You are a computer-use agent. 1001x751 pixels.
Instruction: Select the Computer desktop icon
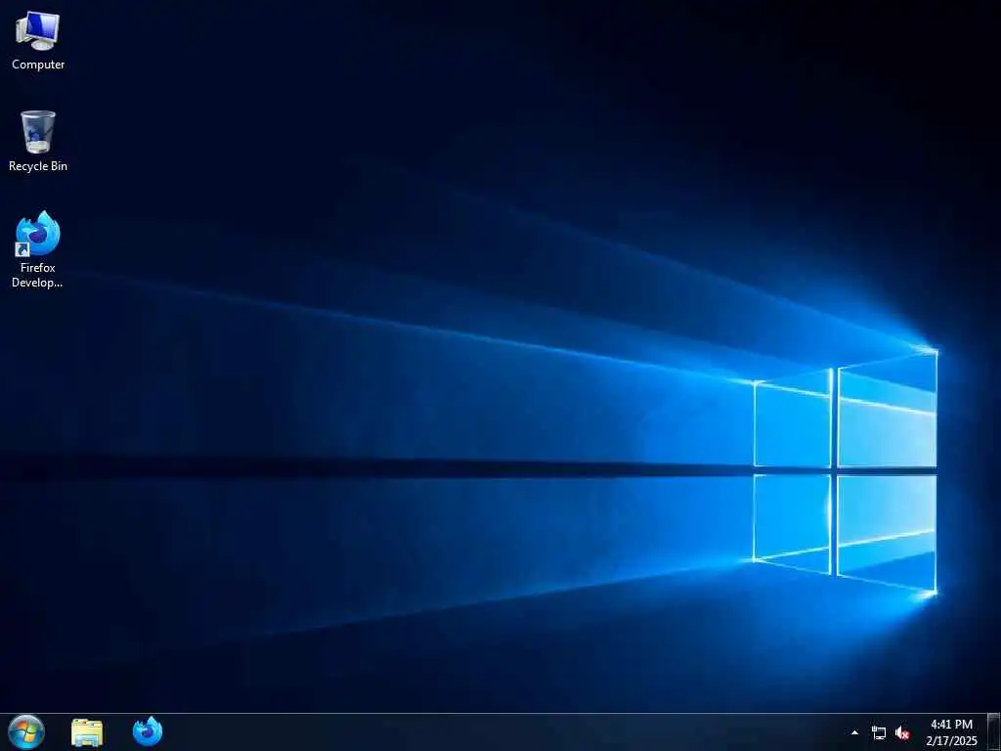(38, 40)
